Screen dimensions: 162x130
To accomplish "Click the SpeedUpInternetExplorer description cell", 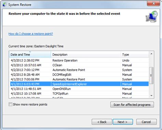I will (x=70, y=84).
